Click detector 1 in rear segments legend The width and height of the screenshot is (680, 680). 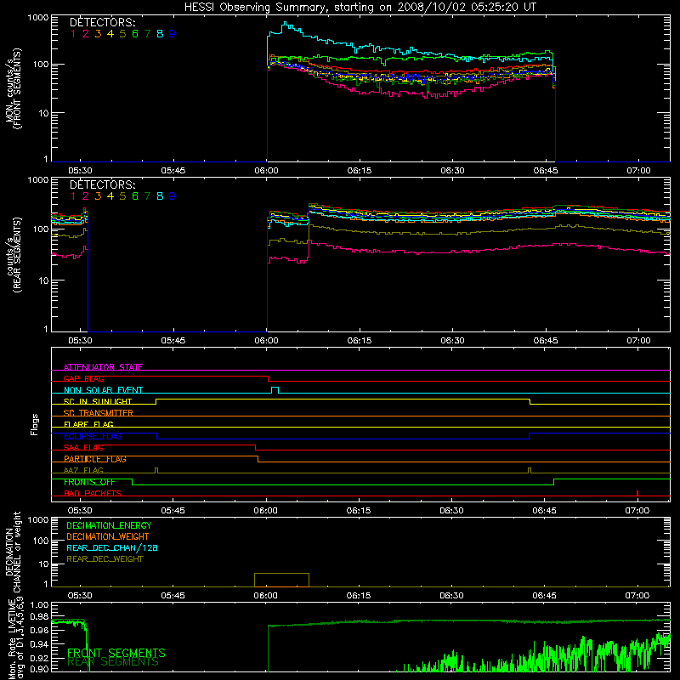73,196
